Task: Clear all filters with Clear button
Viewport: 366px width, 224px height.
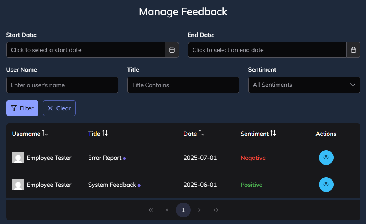Action: (x=59, y=108)
